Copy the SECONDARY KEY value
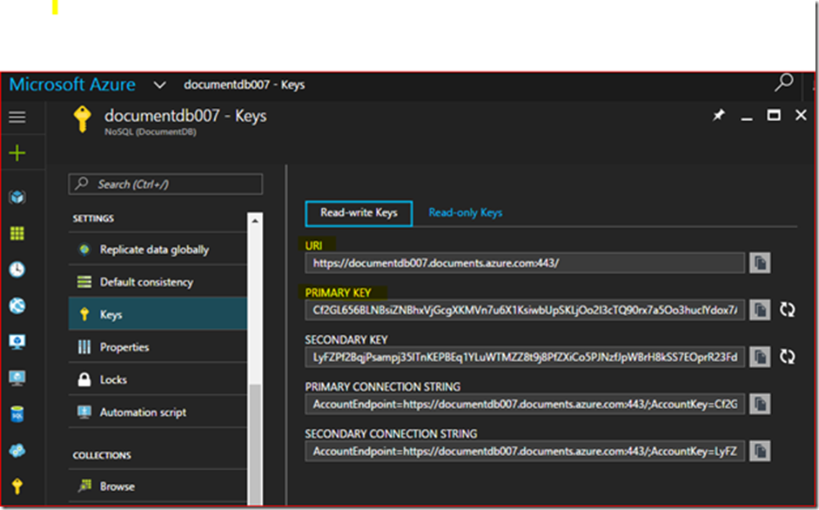 click(760, 357)
